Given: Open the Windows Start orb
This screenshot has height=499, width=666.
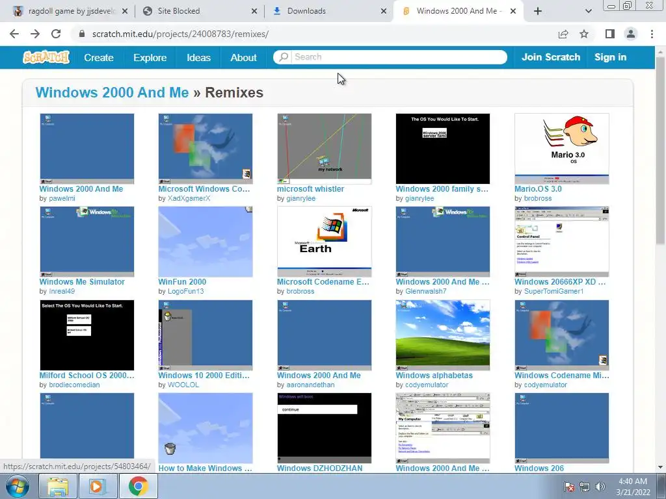Looking at the screenshot, I should (x=17, y=486).
